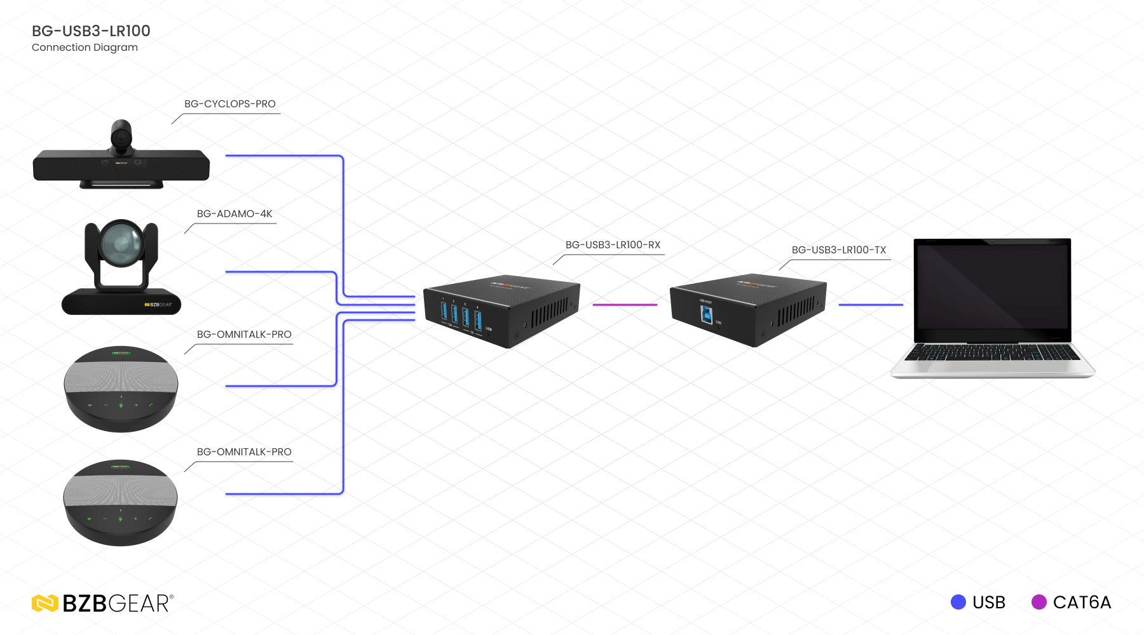Click the BZBGEAR brand wordmark
The height and width of the screenshot is (635, 1144).
pos(118,603)
